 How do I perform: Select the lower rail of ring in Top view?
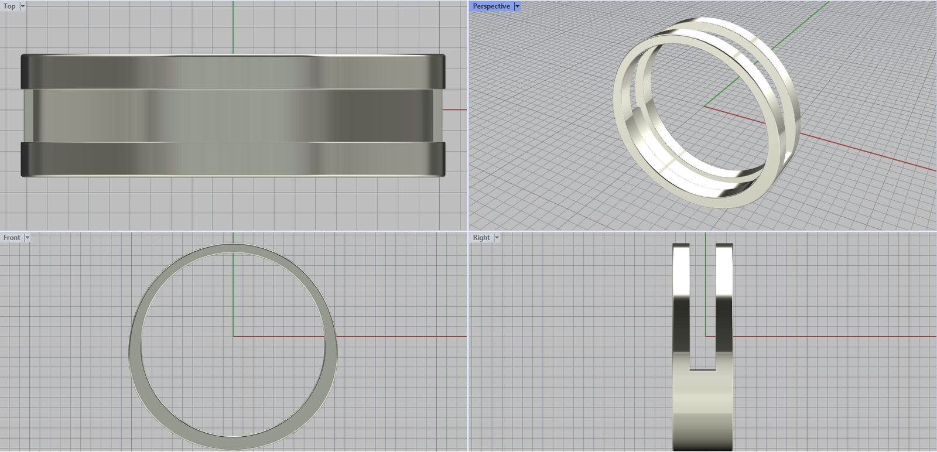tap(233, 159)
